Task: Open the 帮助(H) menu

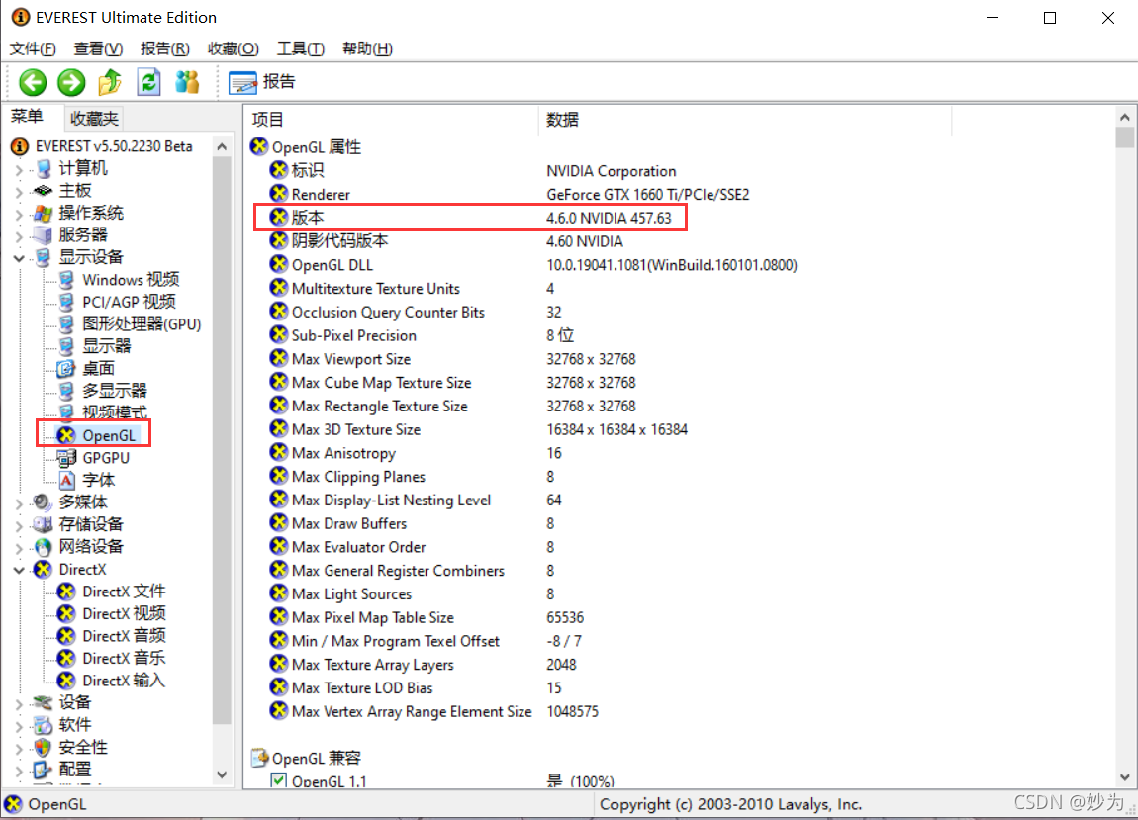Action: 367,48
